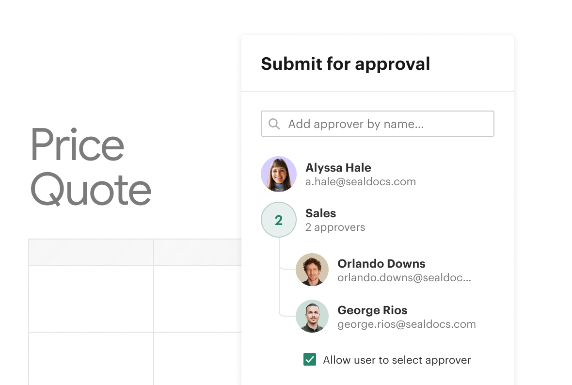Select Orlando Downs' avatar
Image resolution: width=572 pixels, height=385 pixels.
pos(312,270)
